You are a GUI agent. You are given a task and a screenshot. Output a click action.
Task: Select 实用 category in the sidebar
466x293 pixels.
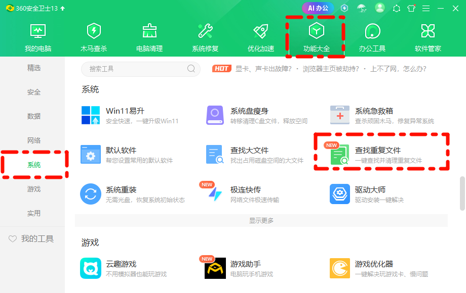pos(34,213)
